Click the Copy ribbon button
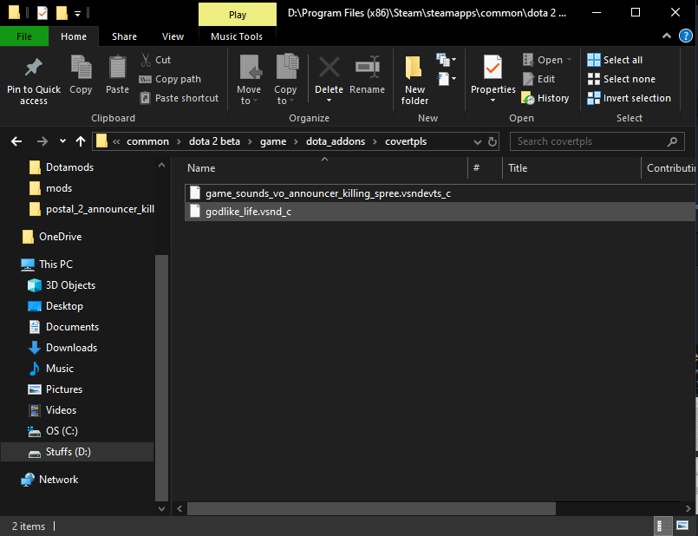The height and width of the screenshot is (536, 698). tap(81, 75)
